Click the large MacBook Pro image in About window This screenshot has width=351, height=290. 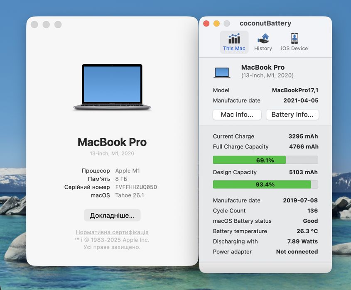click(x=112, y=87)
